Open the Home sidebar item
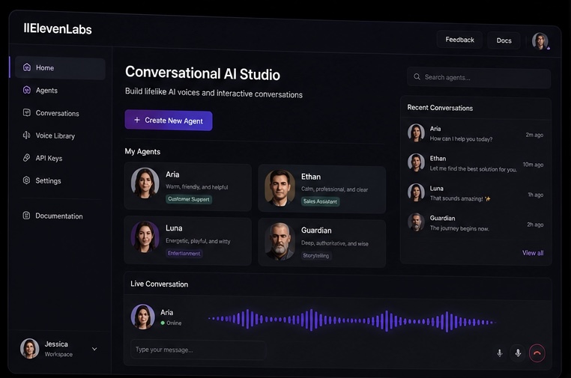The width and height of the screenshot is (571, 378). click(60, 68)
